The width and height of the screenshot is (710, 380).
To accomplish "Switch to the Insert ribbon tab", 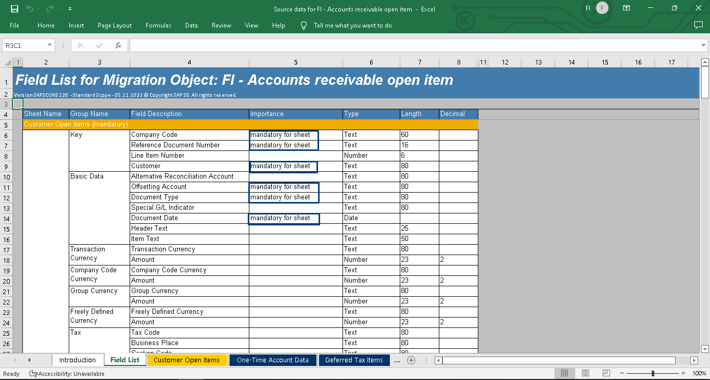I will pyautogui.click(x=76, y=25).
